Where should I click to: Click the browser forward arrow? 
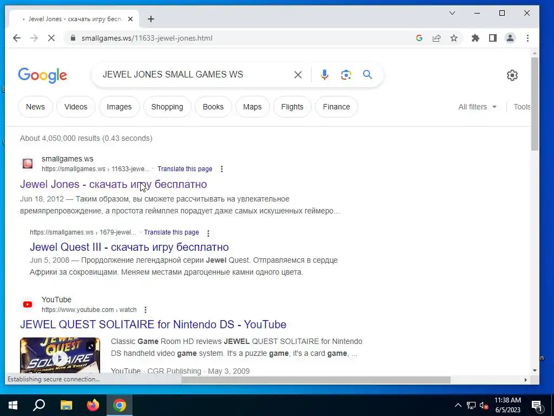[34, 38]
